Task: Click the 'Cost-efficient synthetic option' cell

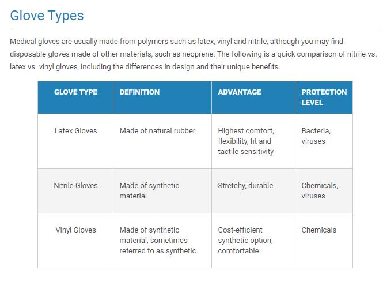Action: 245,241
